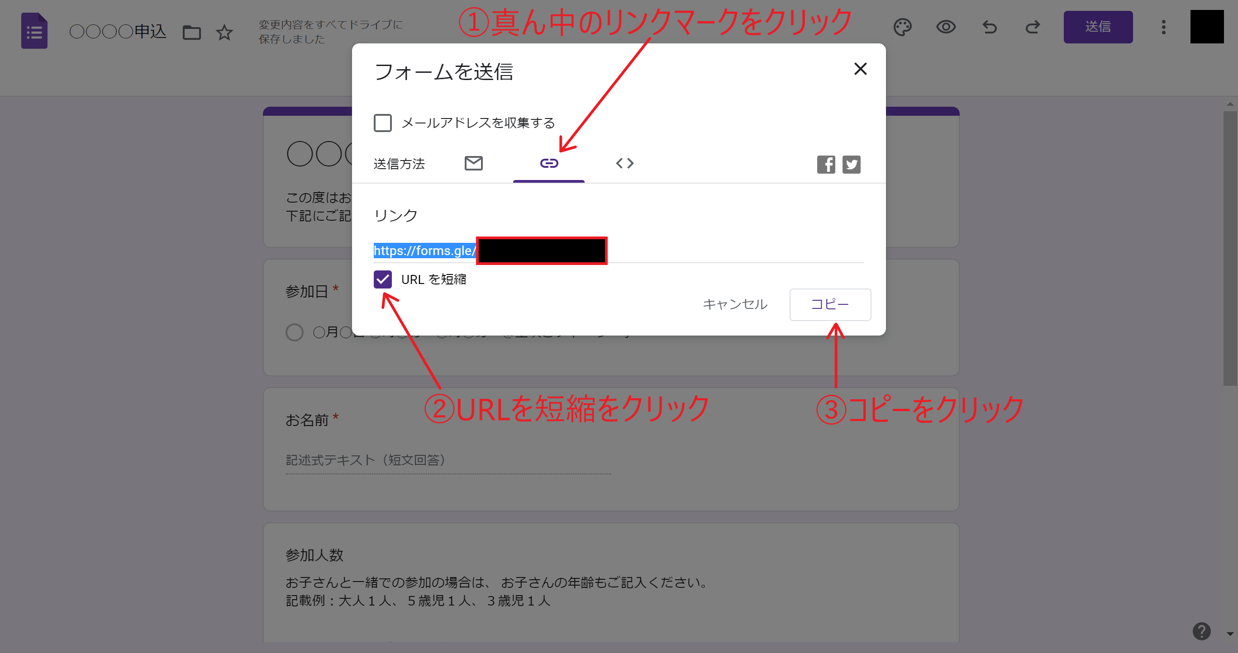Screen dimensions: 1238x653
Task: Close the send form dialog
Action: click(x=860, y=69)
